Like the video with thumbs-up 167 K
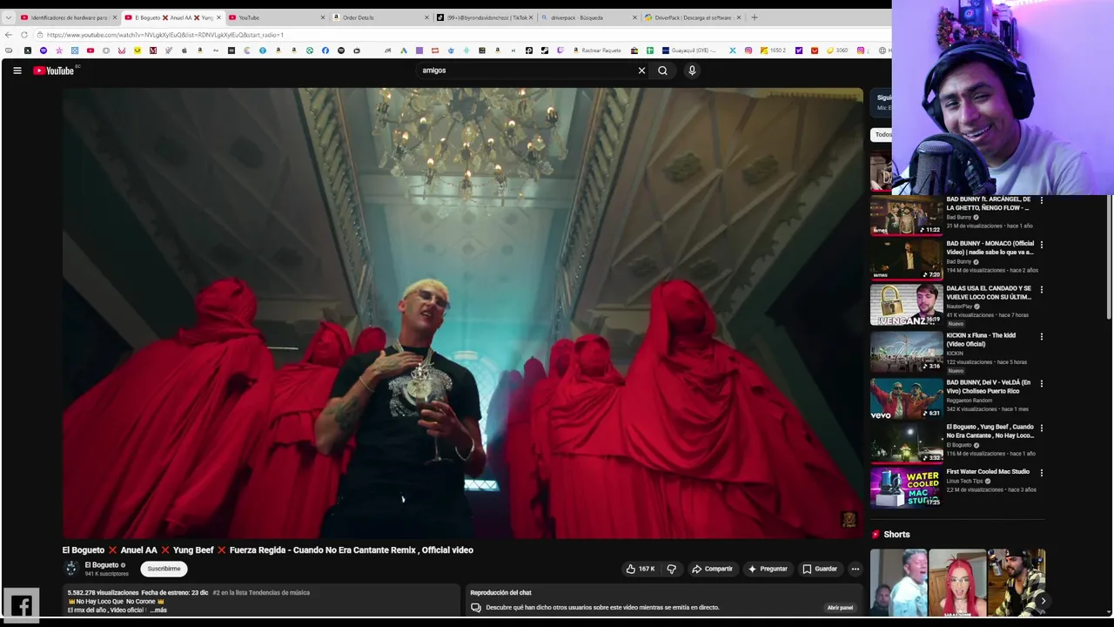 [641, 569]
